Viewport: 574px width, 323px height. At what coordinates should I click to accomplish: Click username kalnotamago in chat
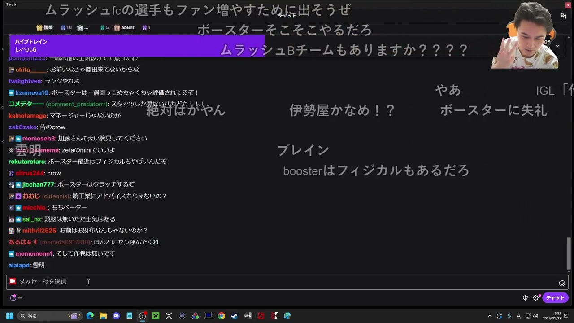click(28, 115)
